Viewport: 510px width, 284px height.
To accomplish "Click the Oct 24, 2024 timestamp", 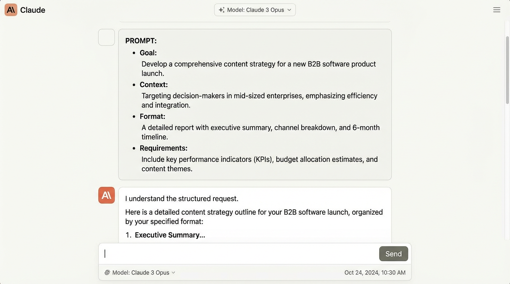I will click(375, 273).
